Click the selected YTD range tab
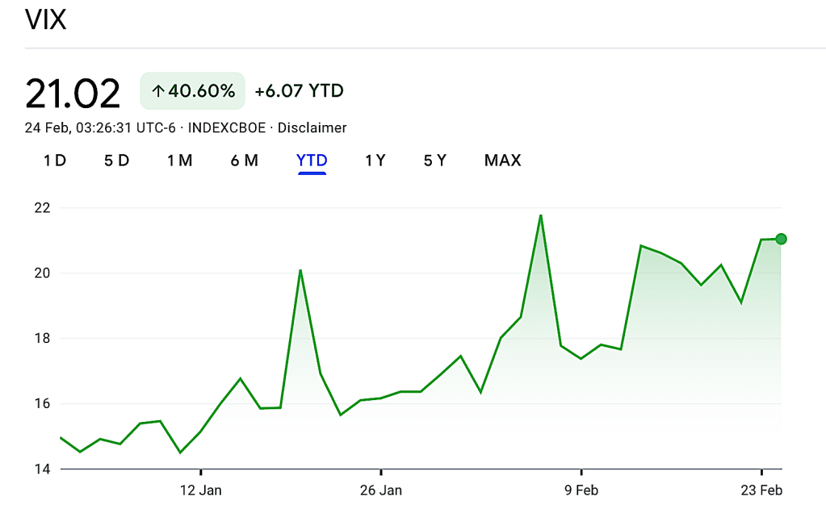Image resolution: width=826 pixels, height=513 pixels. (x=312, y=161)
